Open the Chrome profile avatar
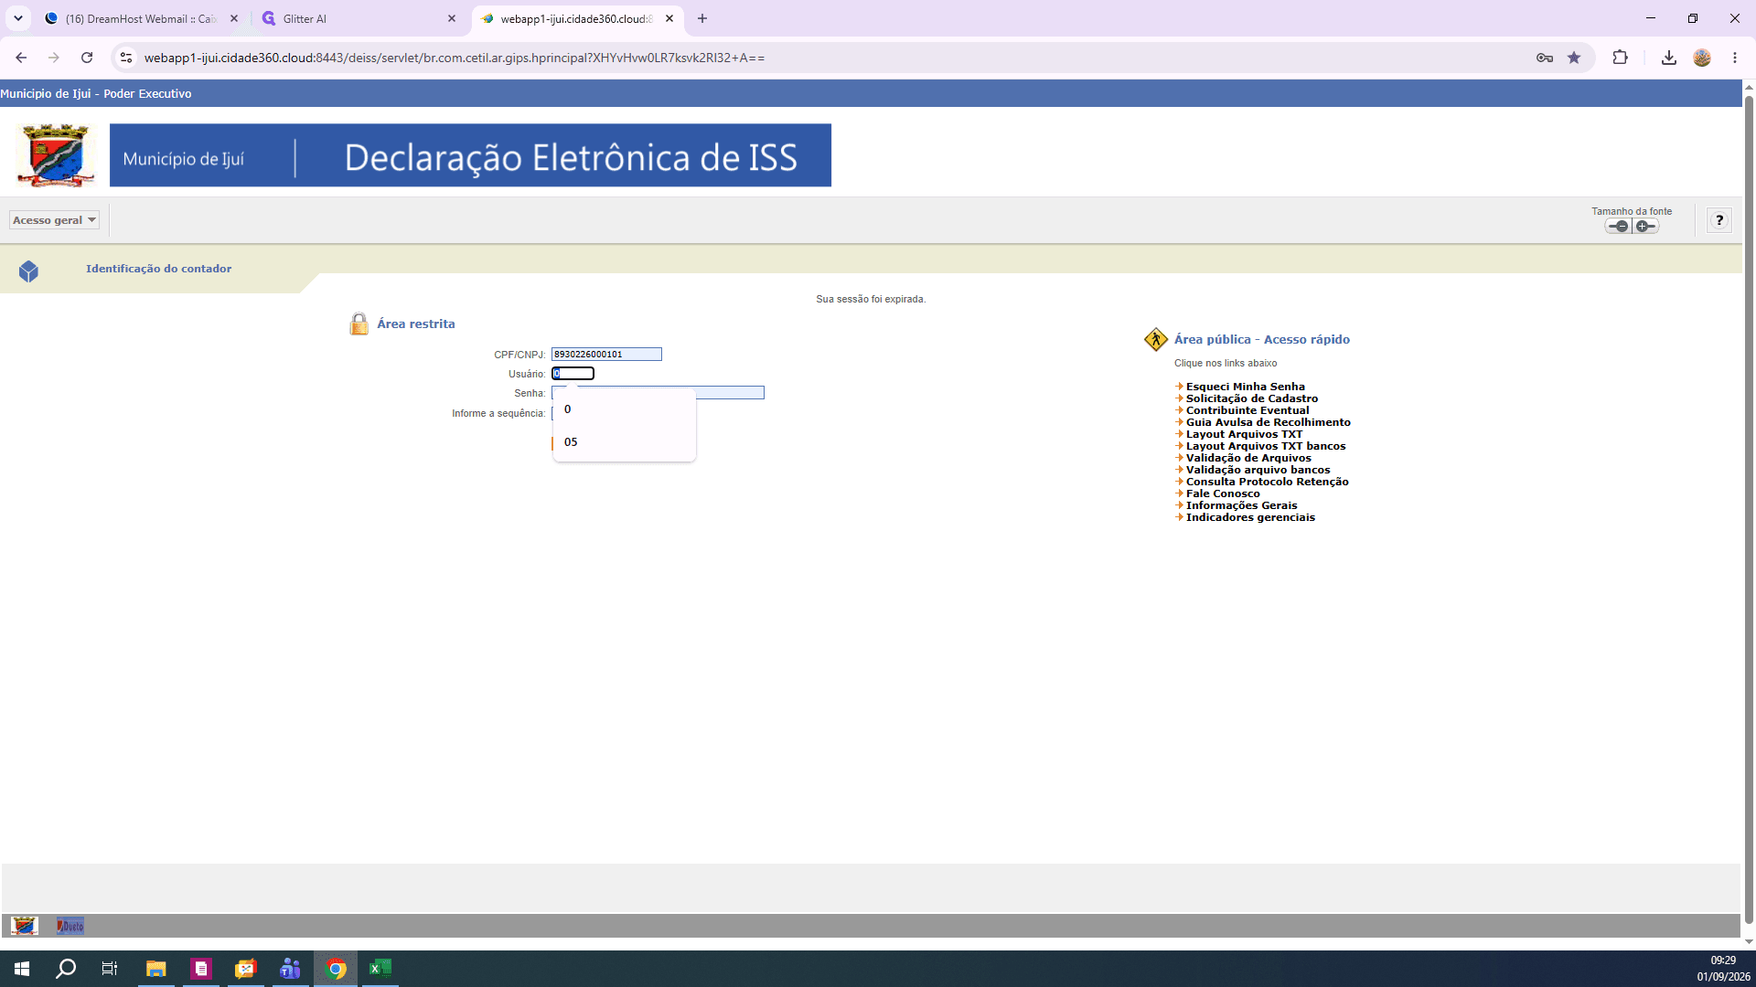The image size is (1756, 987). click(1702, 58)
